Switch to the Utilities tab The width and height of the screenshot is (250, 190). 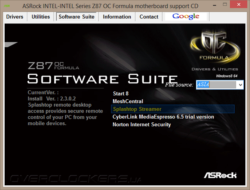click(41, 17)
